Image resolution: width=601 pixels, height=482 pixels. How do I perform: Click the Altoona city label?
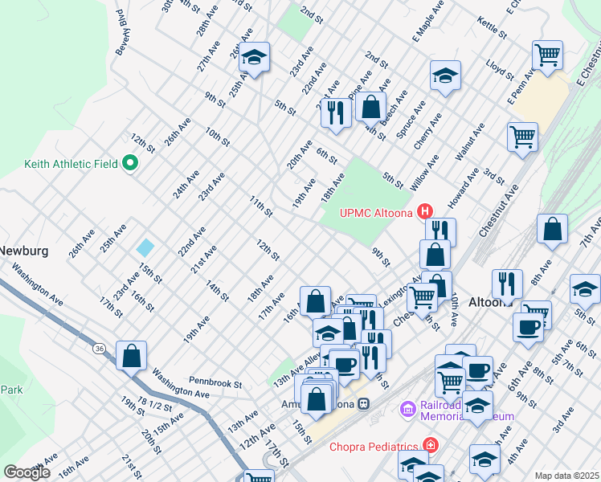pyautogui.click(x=491, y=302)
